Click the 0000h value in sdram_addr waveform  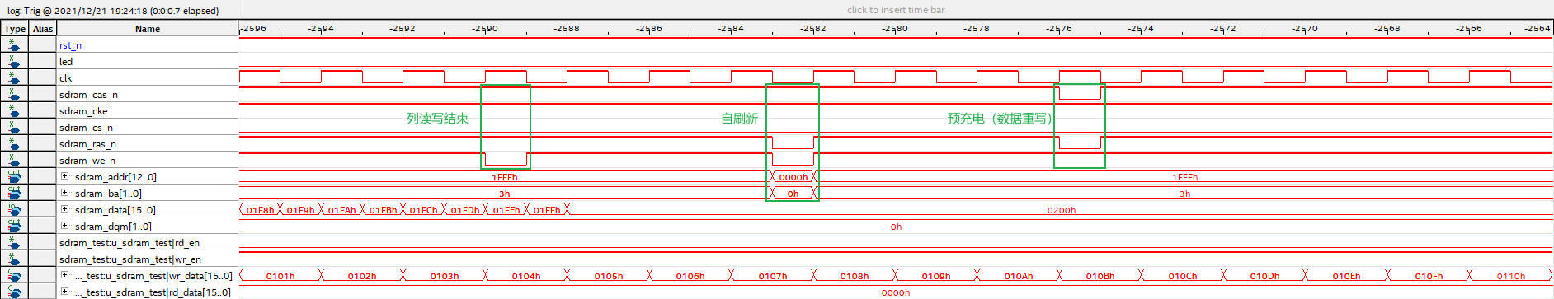coord(793,177)
